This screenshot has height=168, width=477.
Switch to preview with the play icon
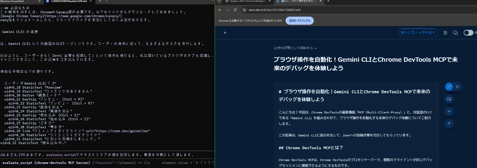(458, 87)
